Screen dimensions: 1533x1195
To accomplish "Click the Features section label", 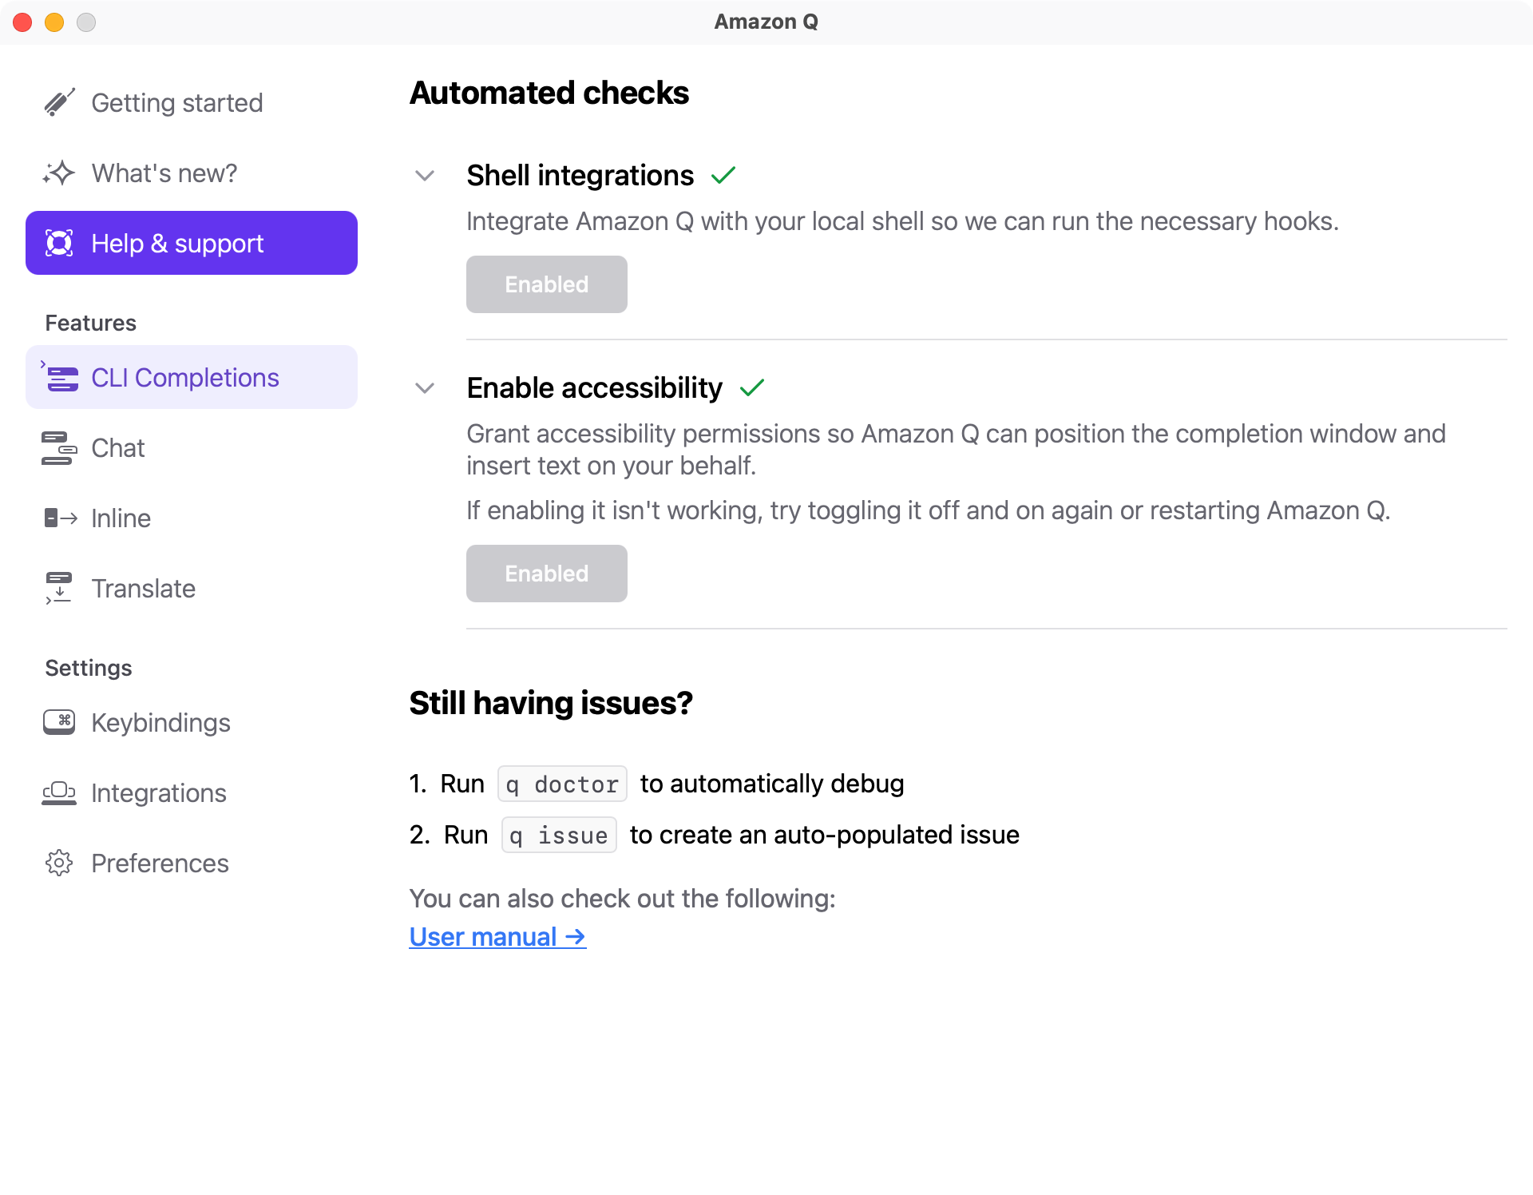I will click(91, 323).
